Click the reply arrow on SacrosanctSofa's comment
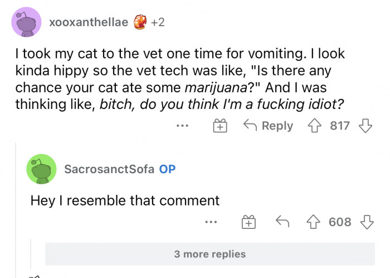 click(x=282, y=222)
